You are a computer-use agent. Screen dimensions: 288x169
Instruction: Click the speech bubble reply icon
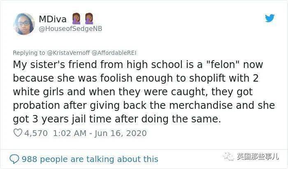pyautogui.click(x=14, y=159)
